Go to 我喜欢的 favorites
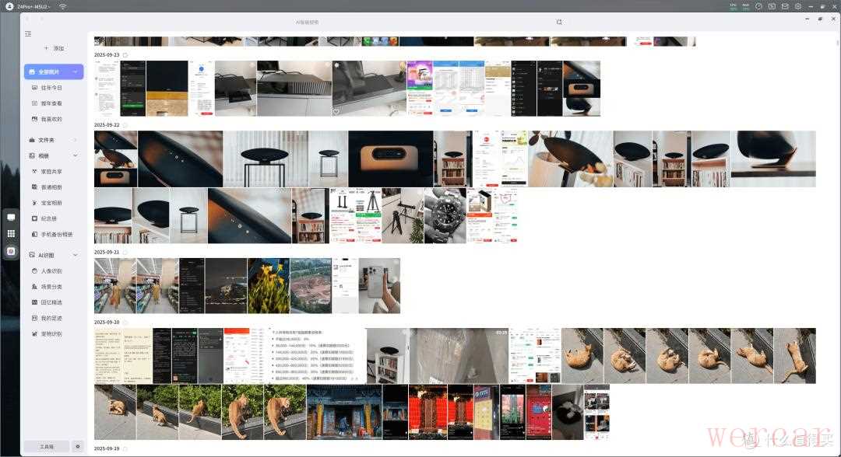 51,119
